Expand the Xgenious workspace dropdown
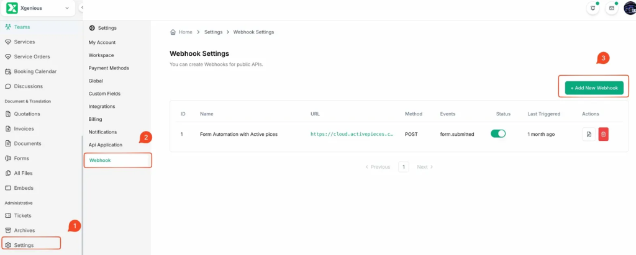The width and height of the screenshot is (636, 255). coord(67,8)
